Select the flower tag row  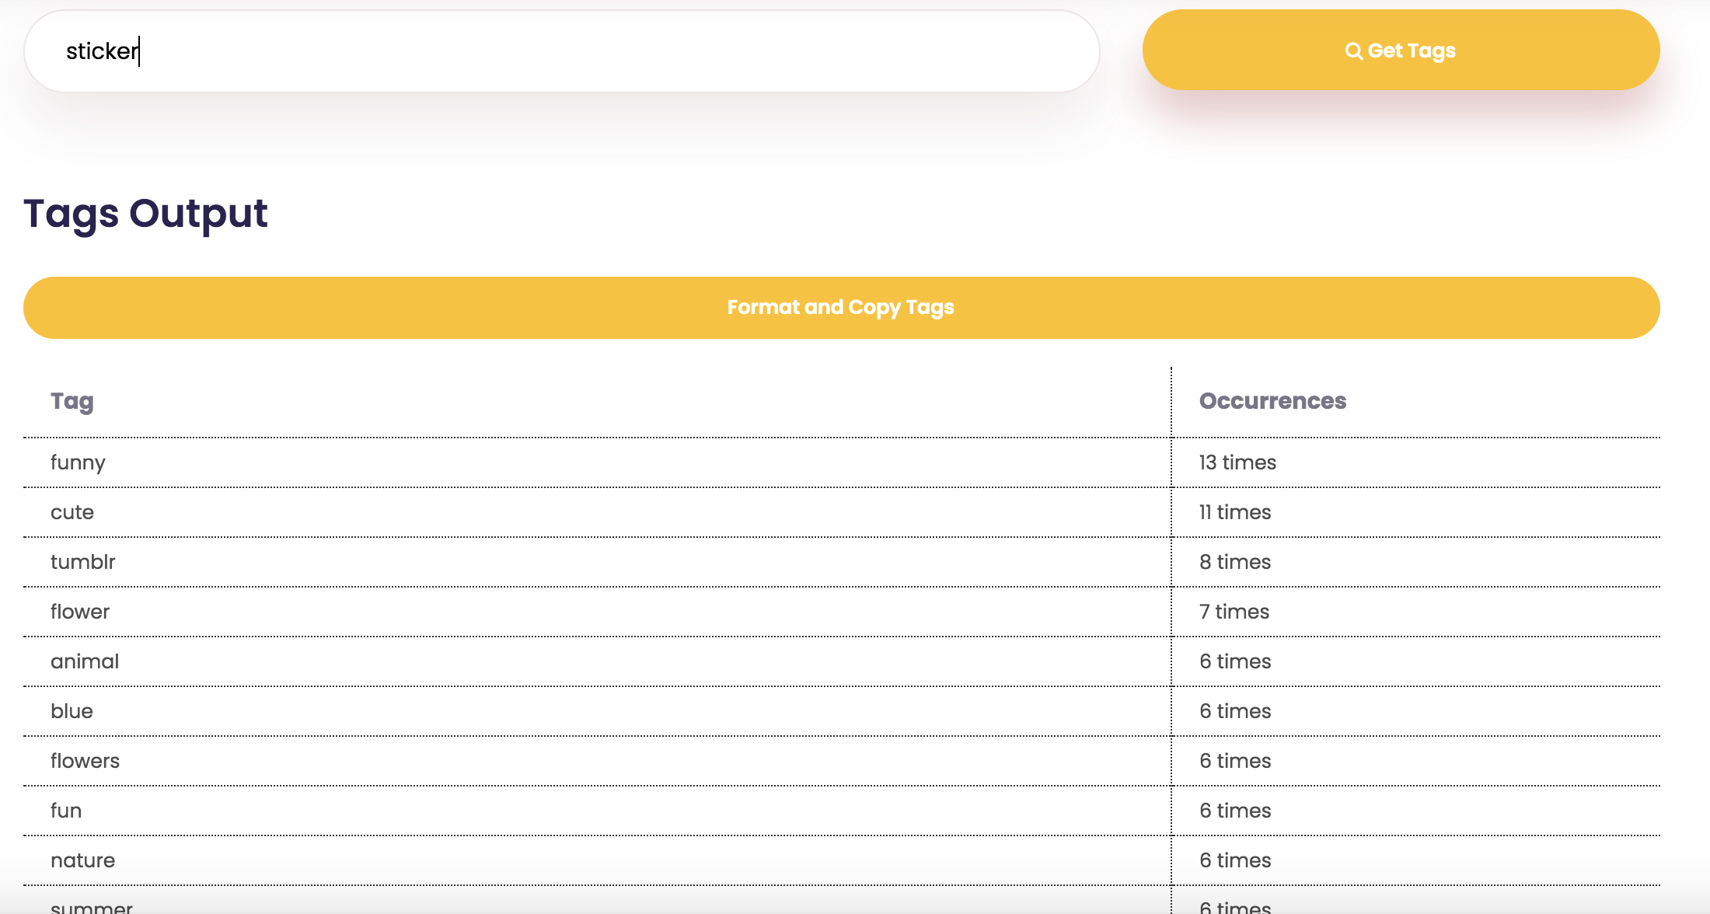(80, 612)
